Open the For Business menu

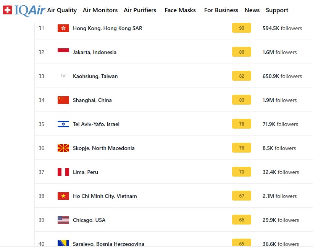(221, 10)
